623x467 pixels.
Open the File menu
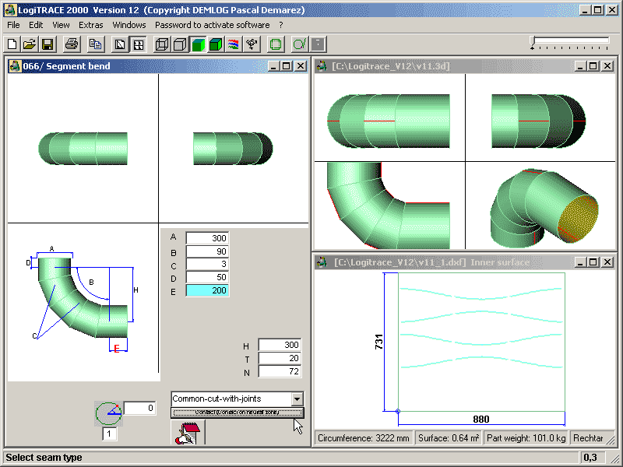click(x=13, y=25)
